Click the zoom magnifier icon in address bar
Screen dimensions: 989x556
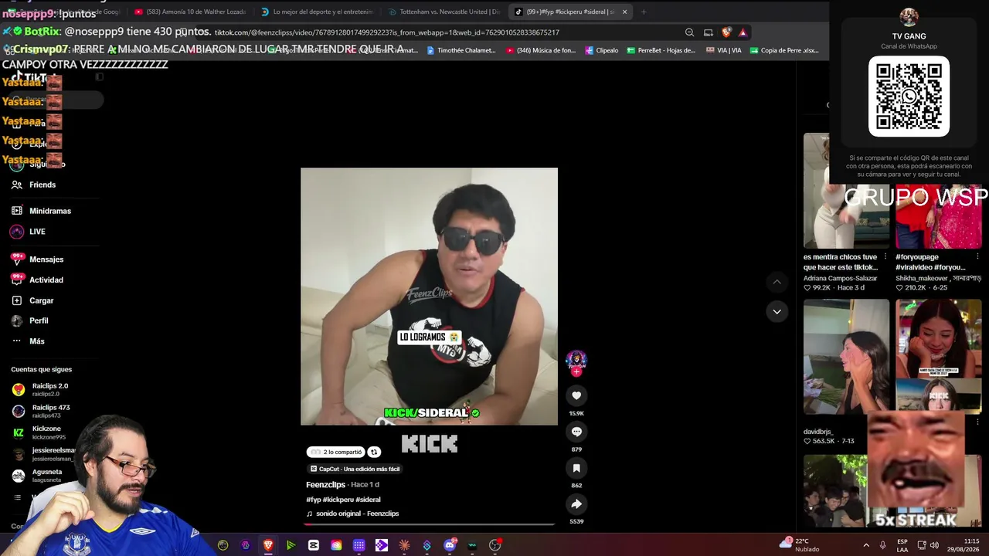(x=689, y=32)
